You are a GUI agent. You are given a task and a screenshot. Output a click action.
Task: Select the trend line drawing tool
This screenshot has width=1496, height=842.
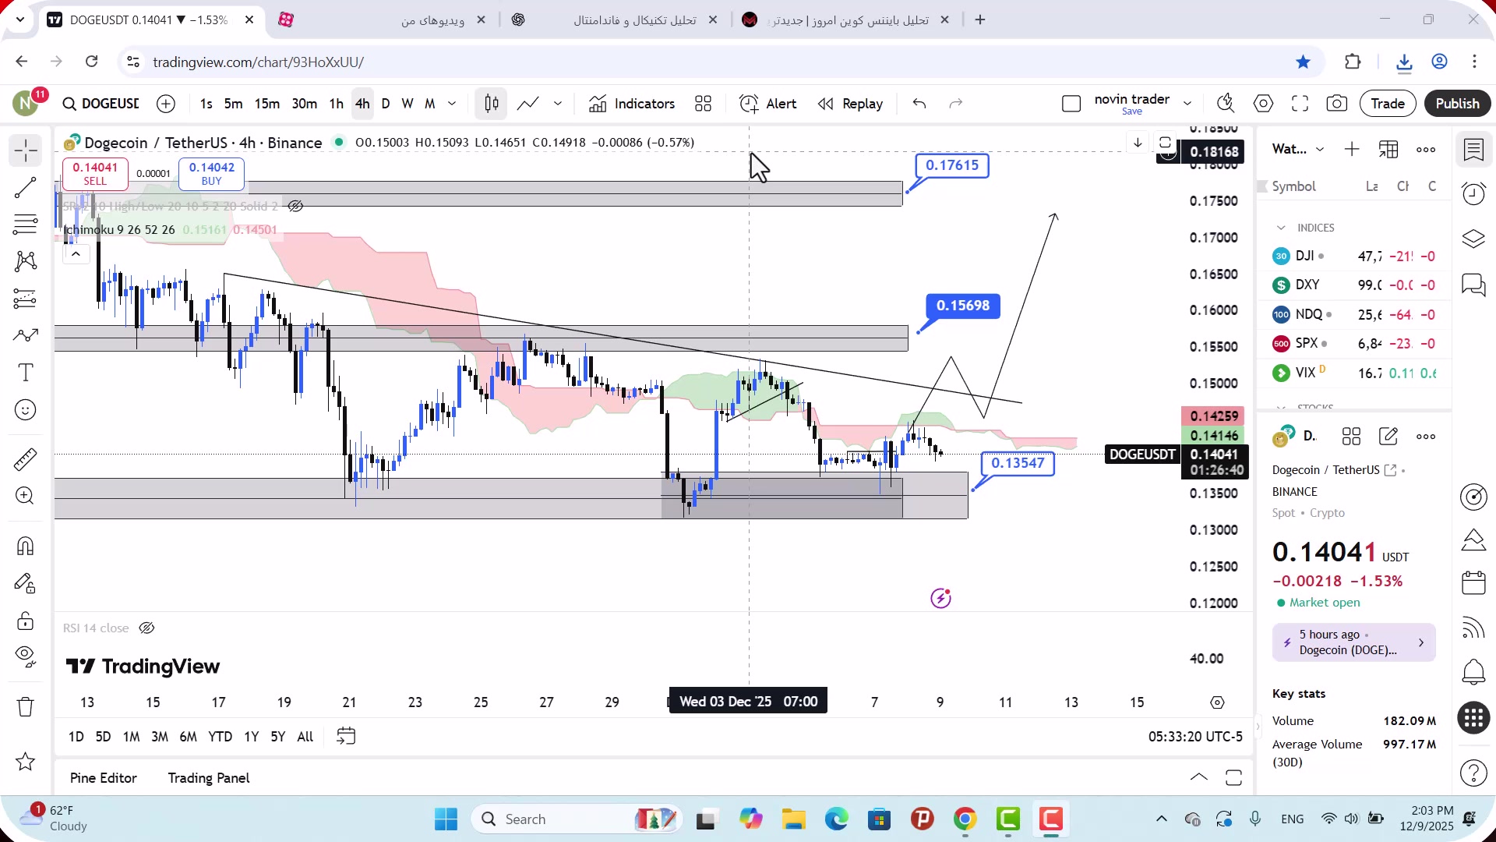[x=26, y=188]
